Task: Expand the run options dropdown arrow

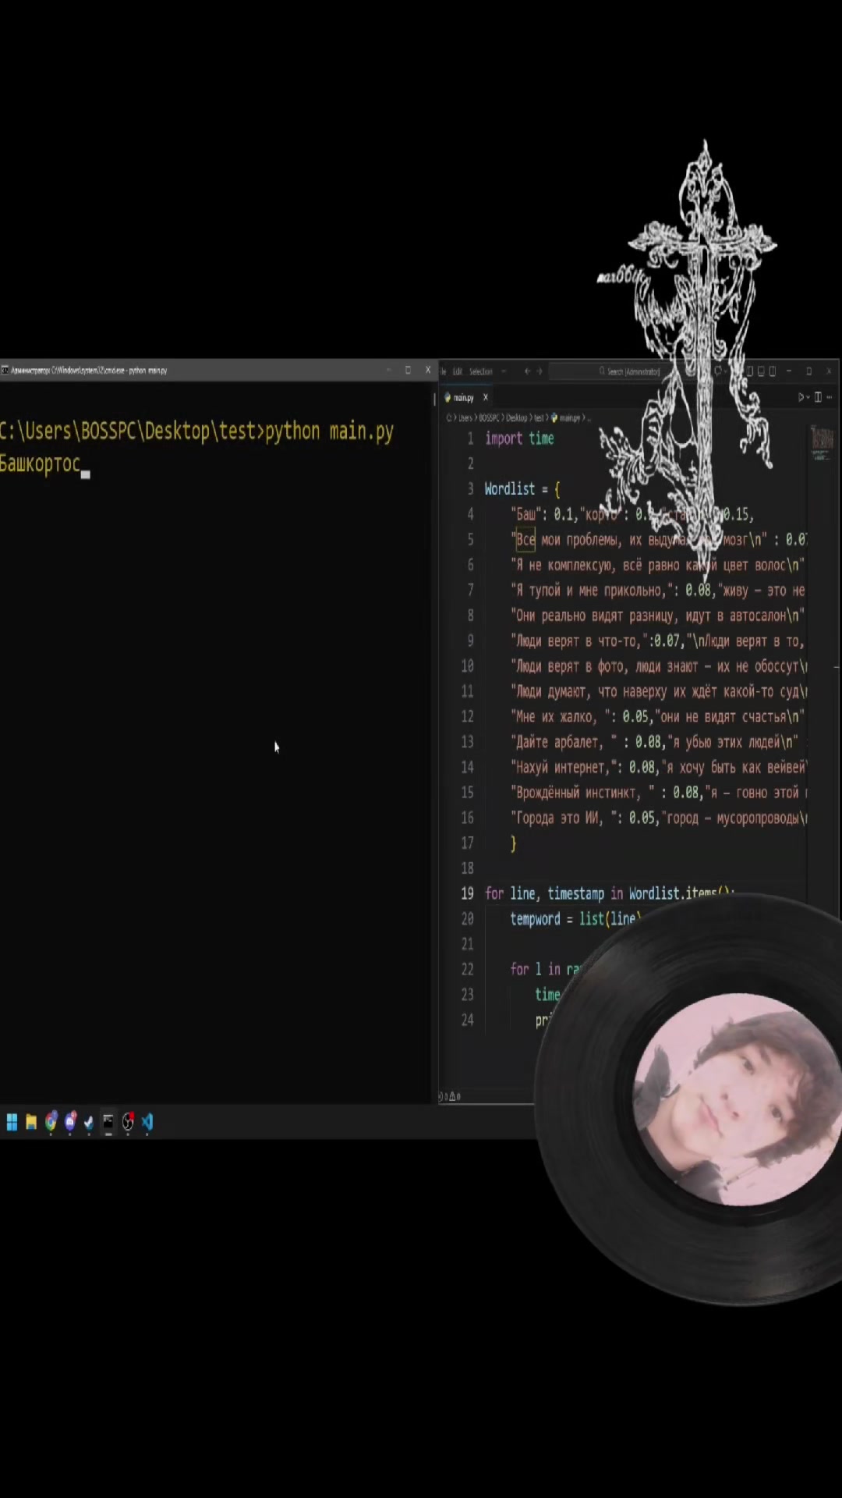Action: (808, 397)
